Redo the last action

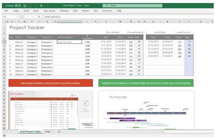coord(36,6)
